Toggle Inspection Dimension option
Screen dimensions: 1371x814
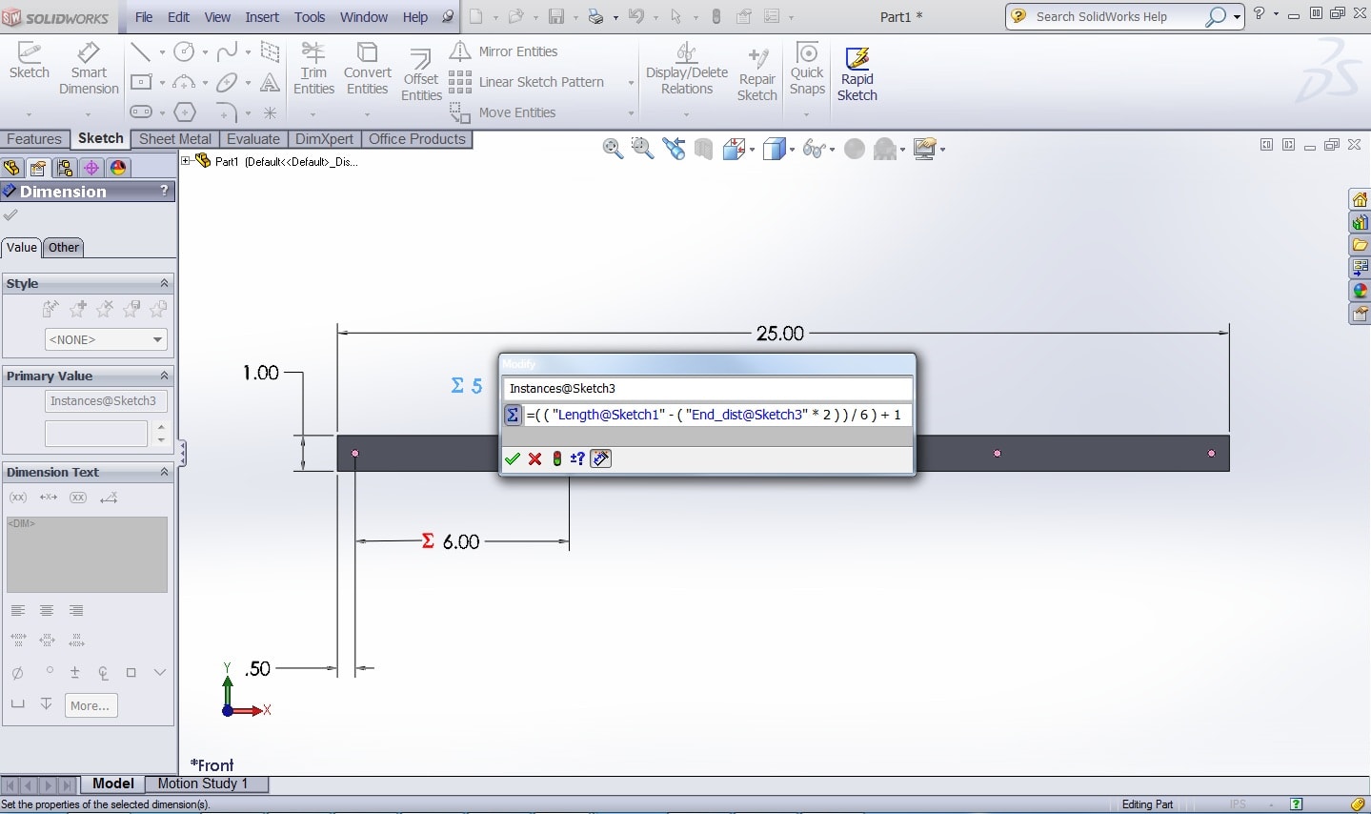point(79,498)
